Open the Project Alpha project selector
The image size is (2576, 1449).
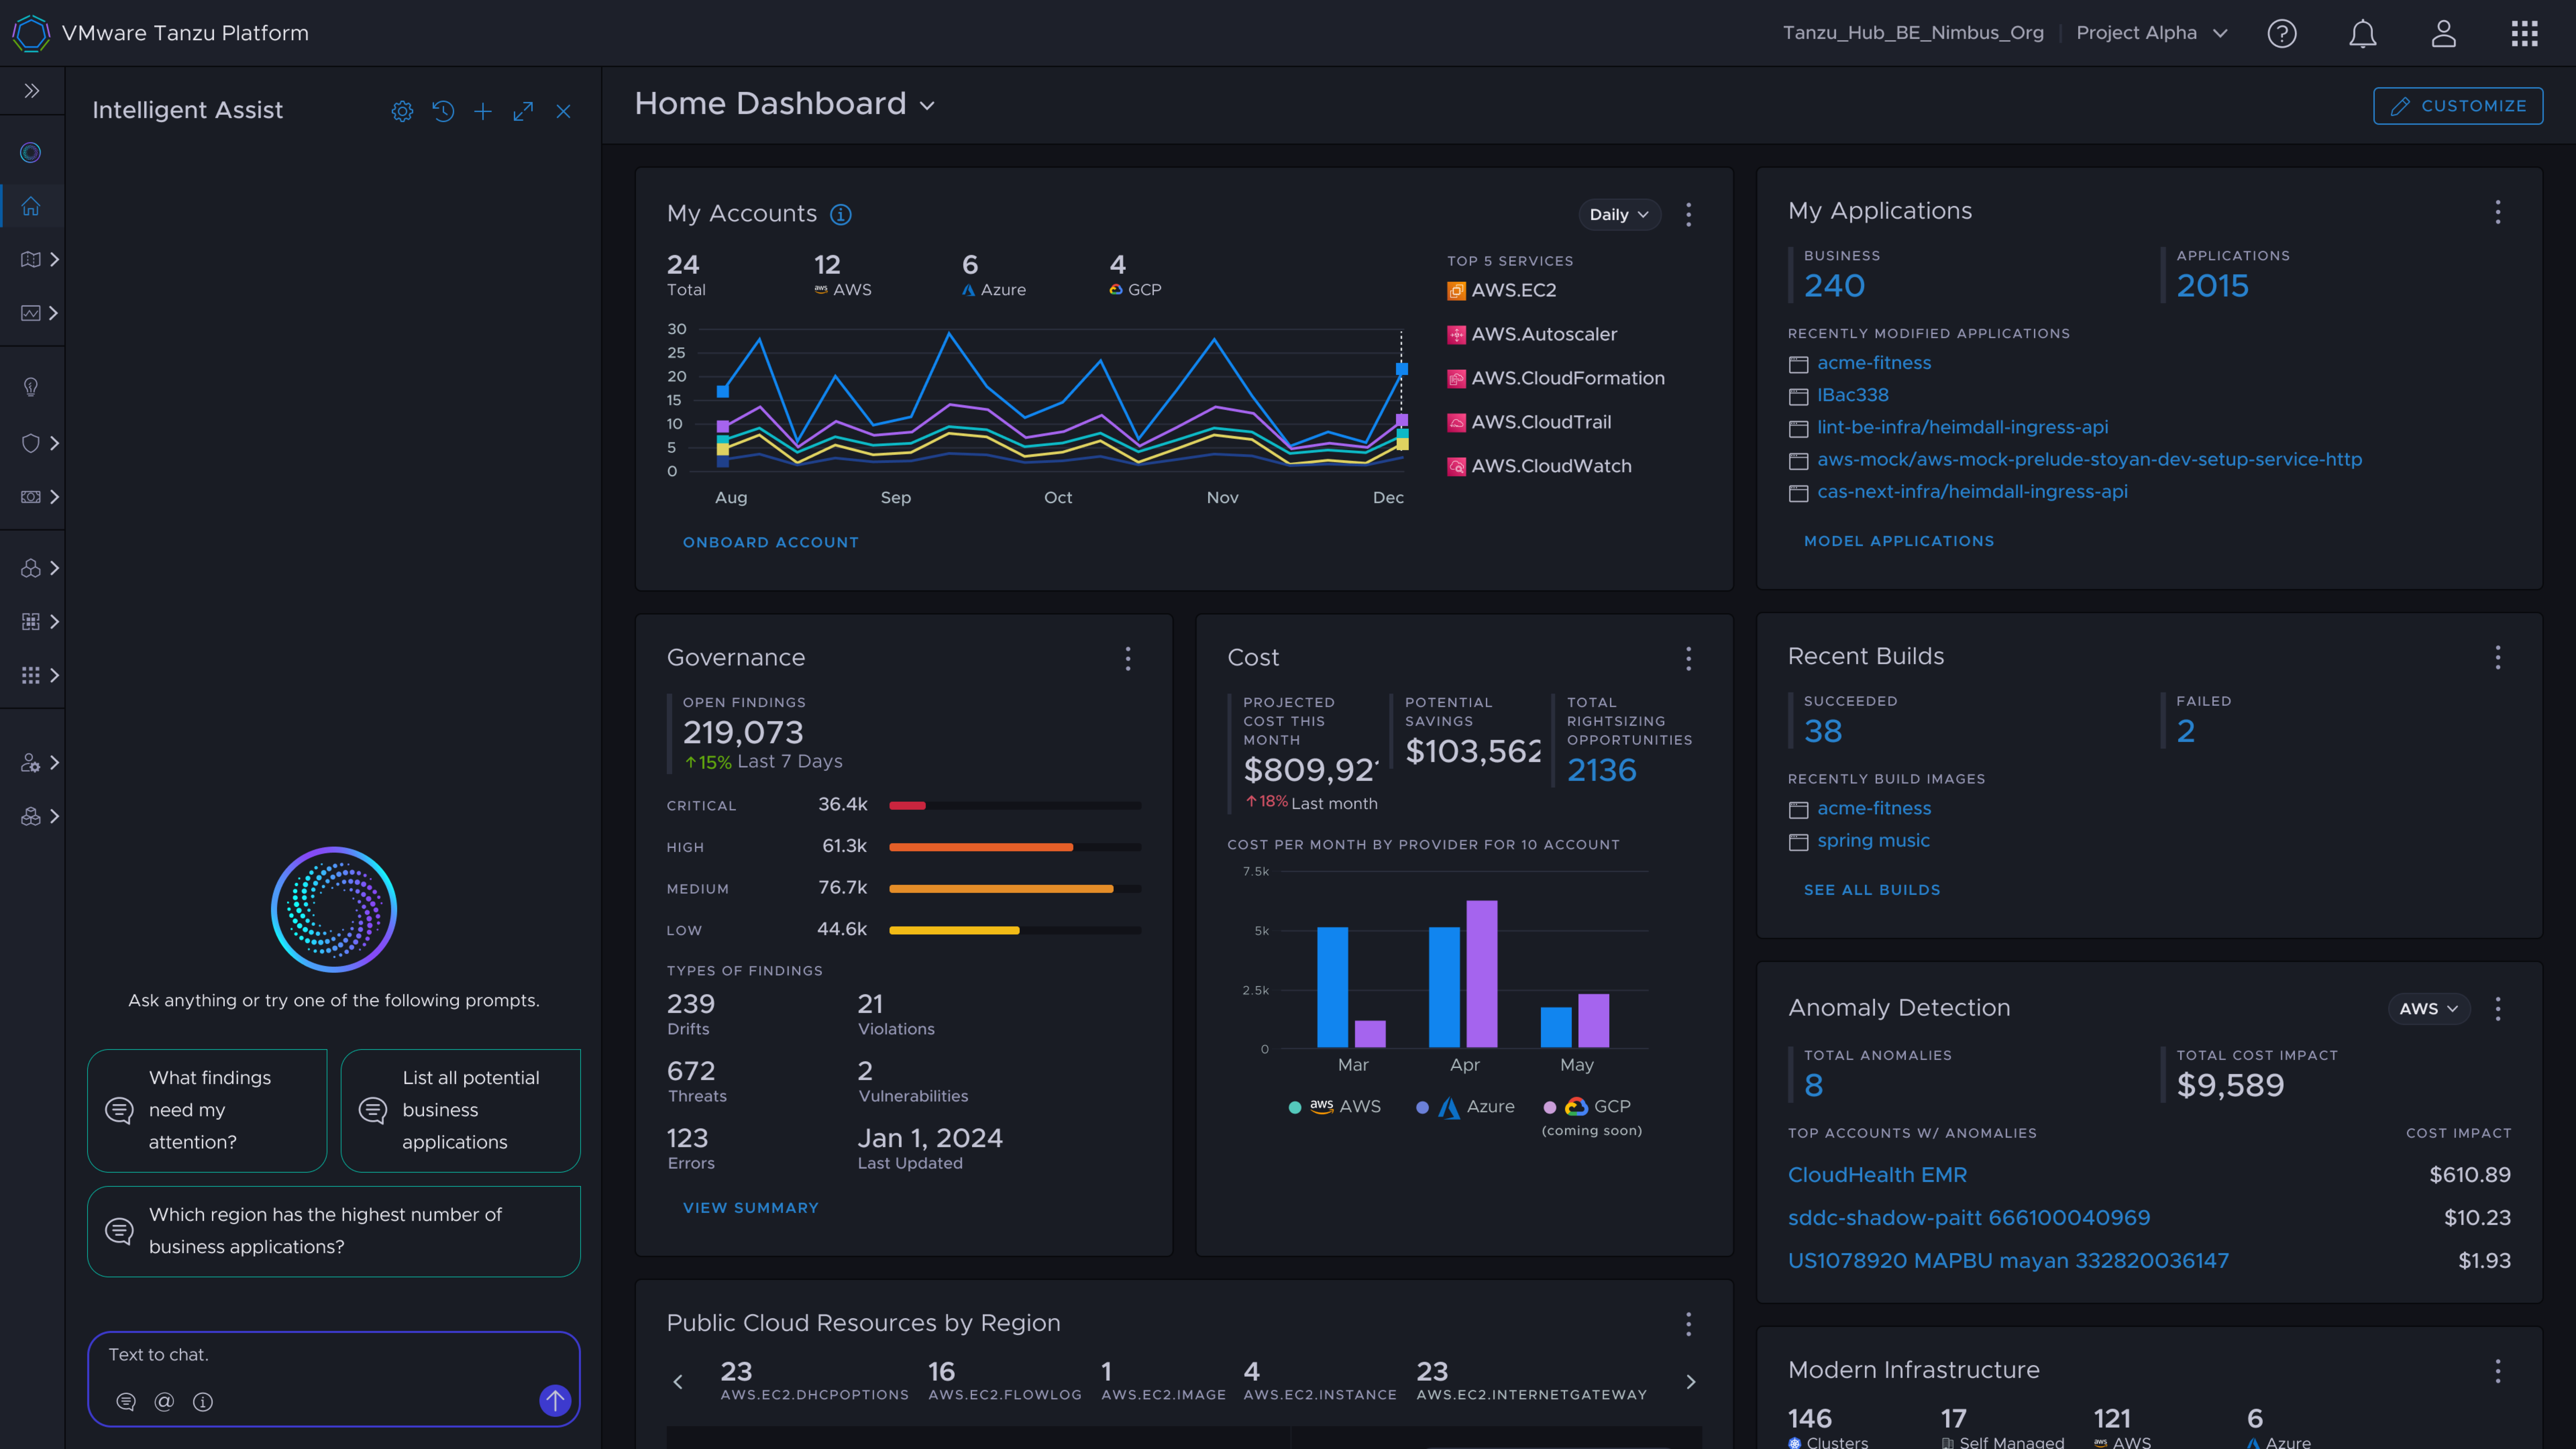(x=2152, y=33)
